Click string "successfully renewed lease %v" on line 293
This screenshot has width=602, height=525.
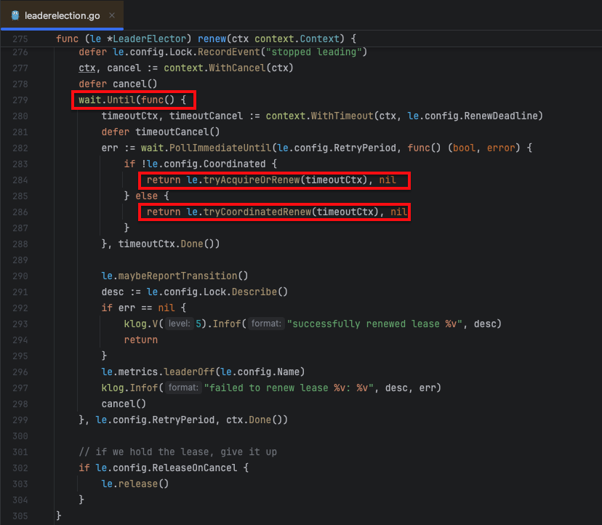tap(374, 324)
